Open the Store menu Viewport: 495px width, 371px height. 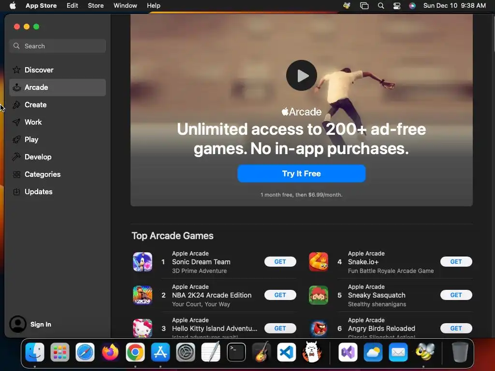(x=96, y=5)
